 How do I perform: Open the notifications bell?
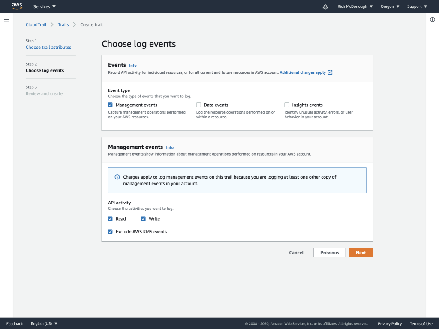325,6
